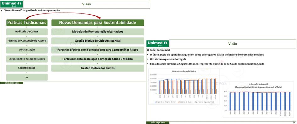Click the Visão title on right slide
The width and height of the screenshot is (297, 124).
tap(233, 44)
